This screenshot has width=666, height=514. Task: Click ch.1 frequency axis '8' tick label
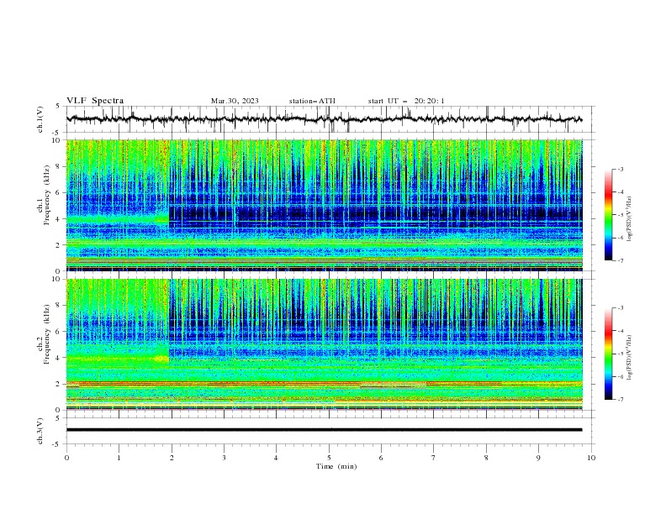coord(59,166)
